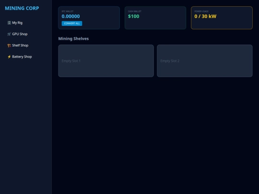Image resolution: width=259 pixels, height=194 pixels.
Task: Click the cash wallet $100 amount
Action: (x=134, y=16)
